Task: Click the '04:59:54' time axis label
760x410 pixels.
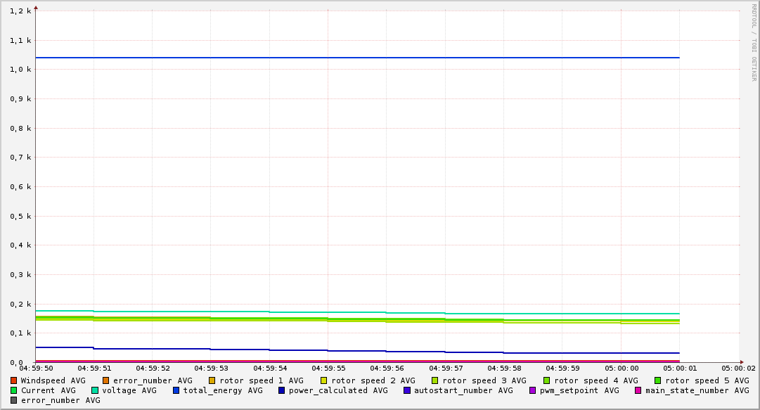Action: [269, 369]
